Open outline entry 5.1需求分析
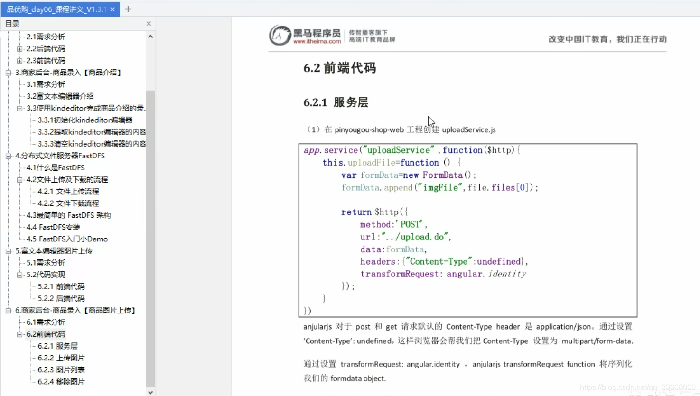This screenshot has width=700, height=396. tap(46, 263)
